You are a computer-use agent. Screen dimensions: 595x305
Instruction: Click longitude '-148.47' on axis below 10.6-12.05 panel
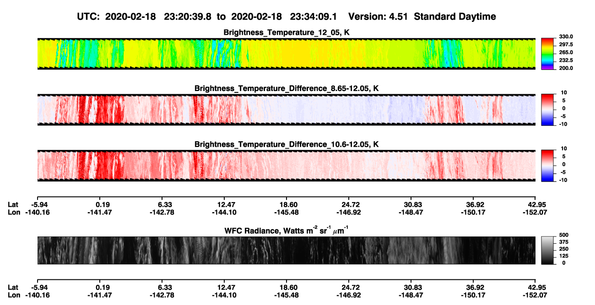click(410, 213)
